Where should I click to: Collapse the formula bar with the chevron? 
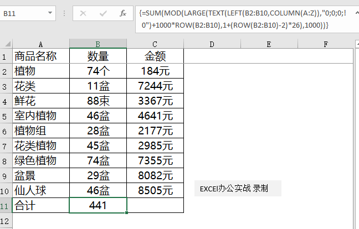pyautogui.click(x=356, y=13)
